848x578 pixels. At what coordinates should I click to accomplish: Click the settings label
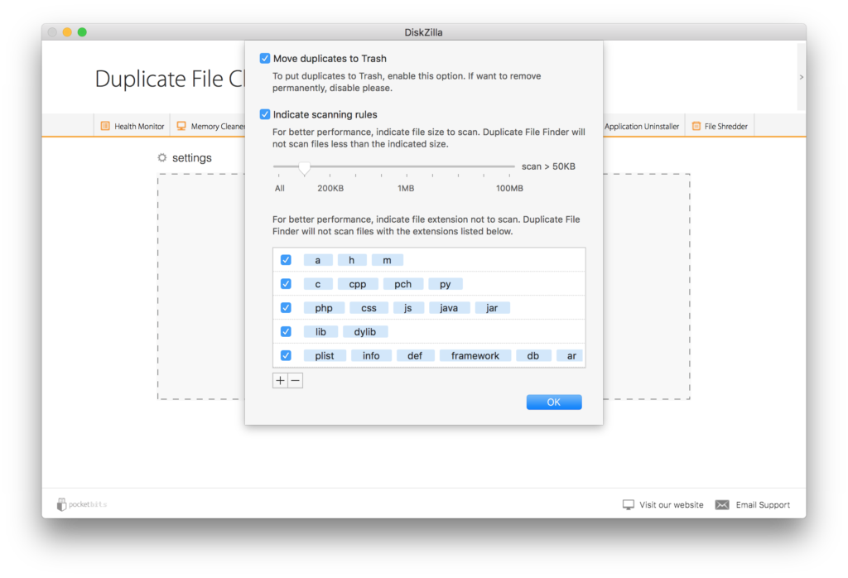coord(192,158)
